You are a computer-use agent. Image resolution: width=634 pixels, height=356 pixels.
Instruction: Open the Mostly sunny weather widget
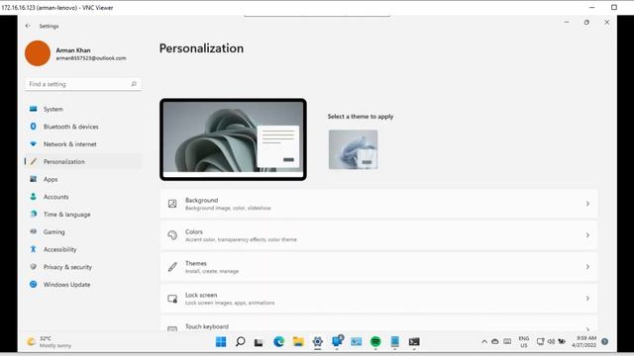(x=49, y=342)
